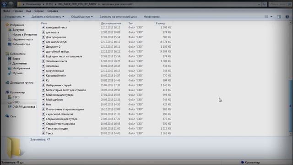
Task: Create a folder with Новая папка
Action: pyautogui.click(x=152, y=16)
